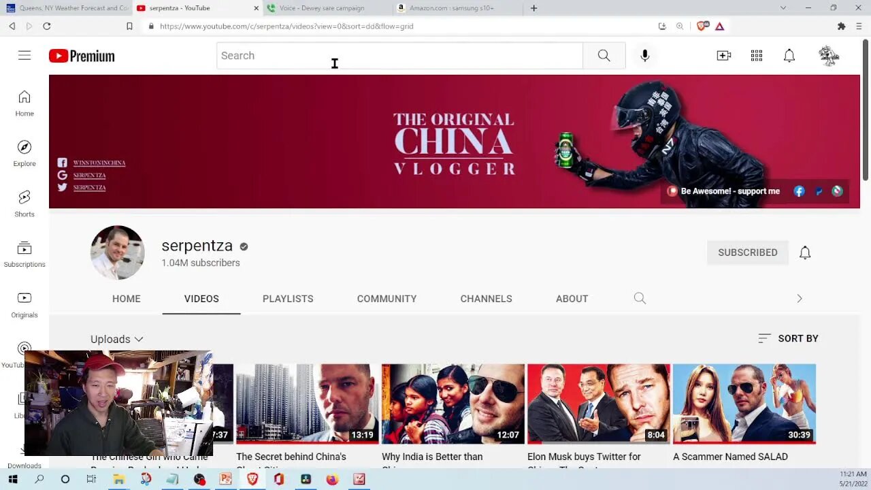Open the Create video camera icon

[724, 56]
